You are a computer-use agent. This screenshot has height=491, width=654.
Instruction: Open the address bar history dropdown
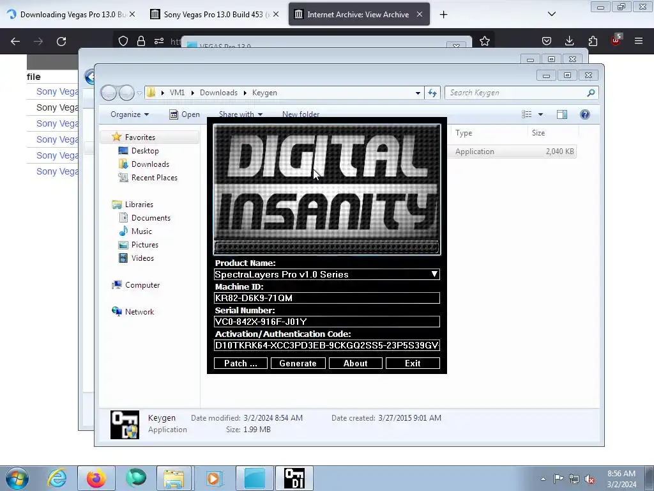click(418, 93)
